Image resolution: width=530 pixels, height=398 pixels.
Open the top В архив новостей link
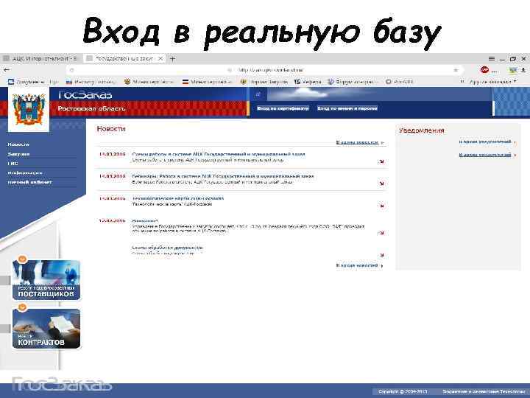click(x=357, y=142)
